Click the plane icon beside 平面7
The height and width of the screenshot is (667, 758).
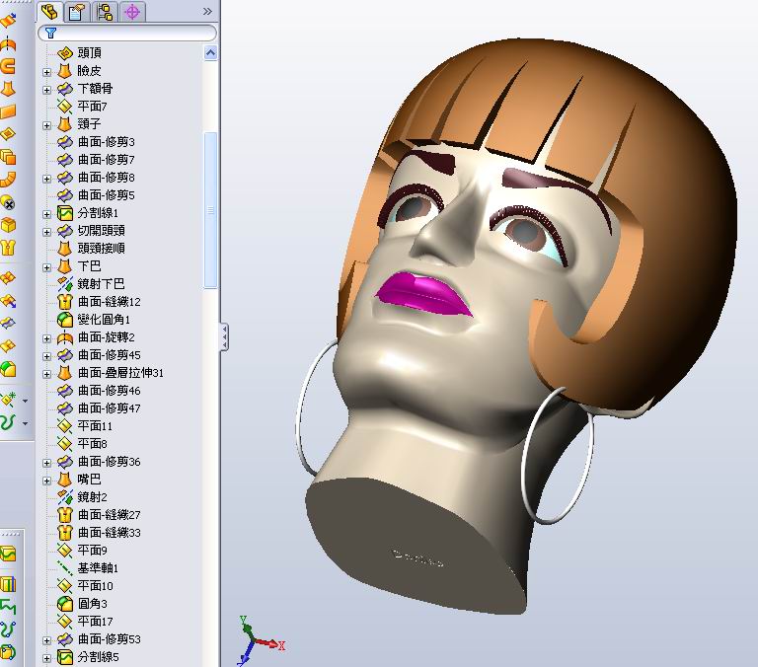(x=65, y=106)
